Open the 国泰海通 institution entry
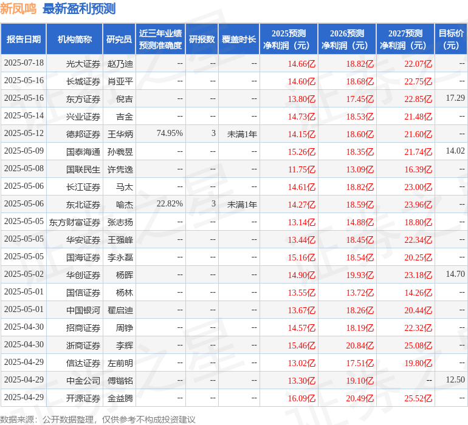 pyautogui.click(x=83, y=152)
